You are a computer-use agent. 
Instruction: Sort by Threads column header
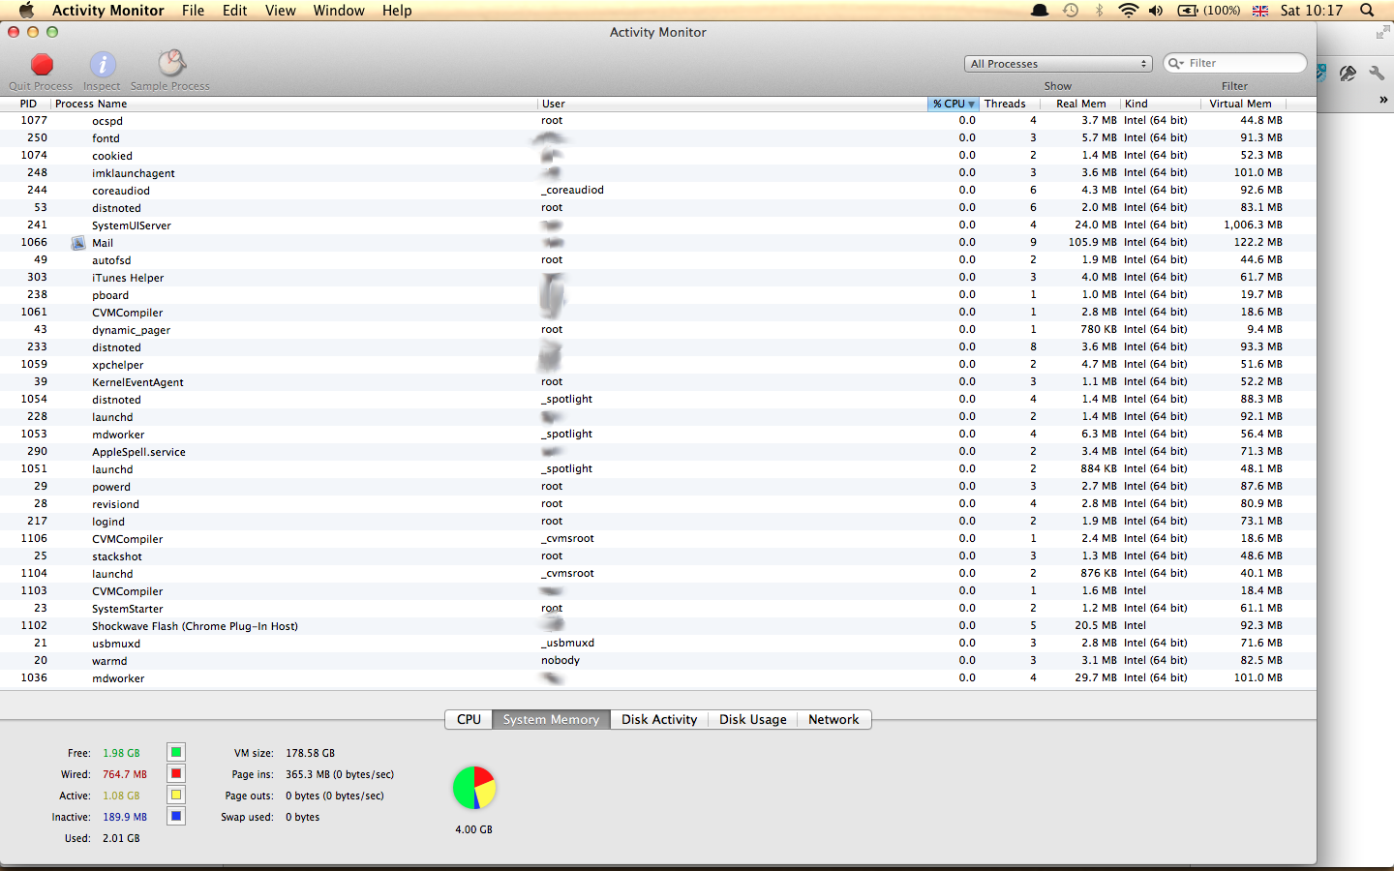(1010, 104)
